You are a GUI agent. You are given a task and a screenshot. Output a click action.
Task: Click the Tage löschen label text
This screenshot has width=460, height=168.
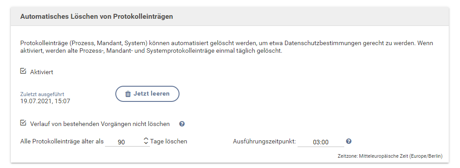coord(169,141)
